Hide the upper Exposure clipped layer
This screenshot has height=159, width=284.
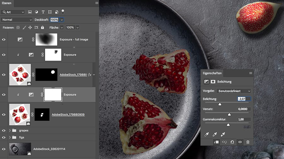pos(3,55)
